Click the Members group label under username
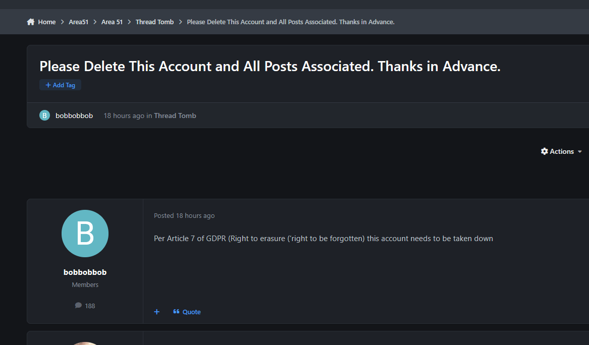 [85, 285]
